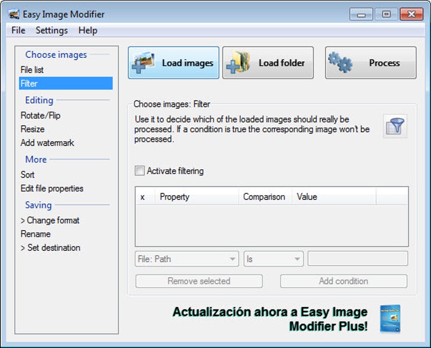The image size is (431, 348).
Task: Click the Easy Image Modifier Plus box icon
Action: click(390, 319)
